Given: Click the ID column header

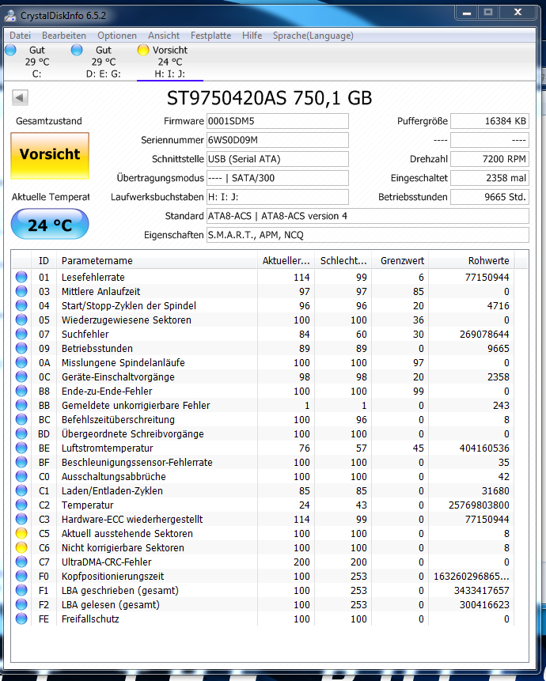Looking at the screenshot, I should pos(44,260).
